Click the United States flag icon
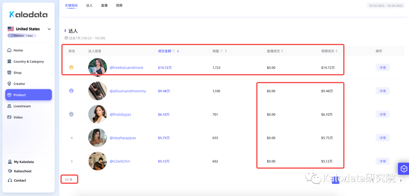Viewport: 409px width, 196px height. coord(11,29)
